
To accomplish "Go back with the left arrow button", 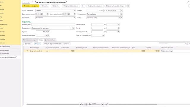I will tap(24, 2).
